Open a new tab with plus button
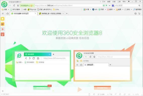Screen dimensions: 143x96 pyautogui.click(x=67, y=14)
